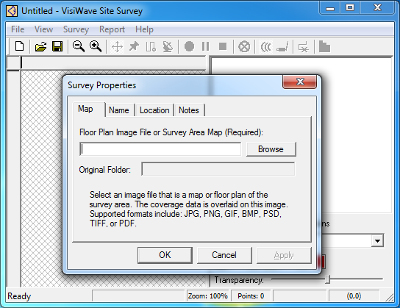The image size is (400, 308).
Task: Click the Original Folder field
Action: [x=218, y=169]
